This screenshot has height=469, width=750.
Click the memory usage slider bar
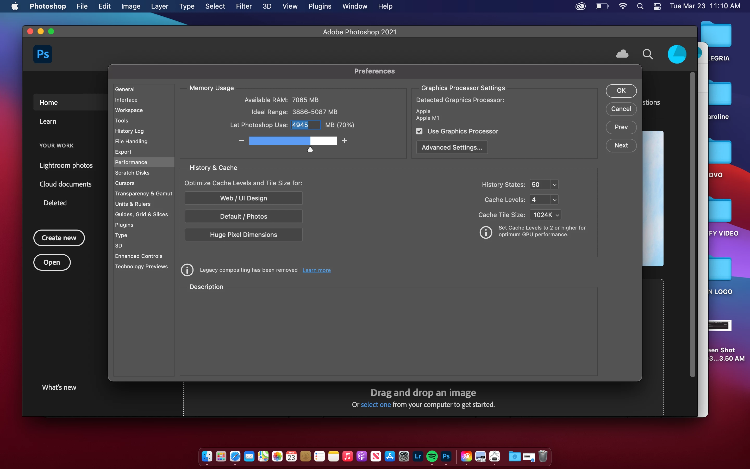292,141
